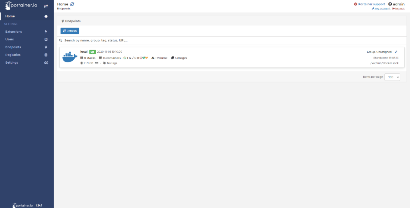Click the volume cubes icon

[153, 58]
